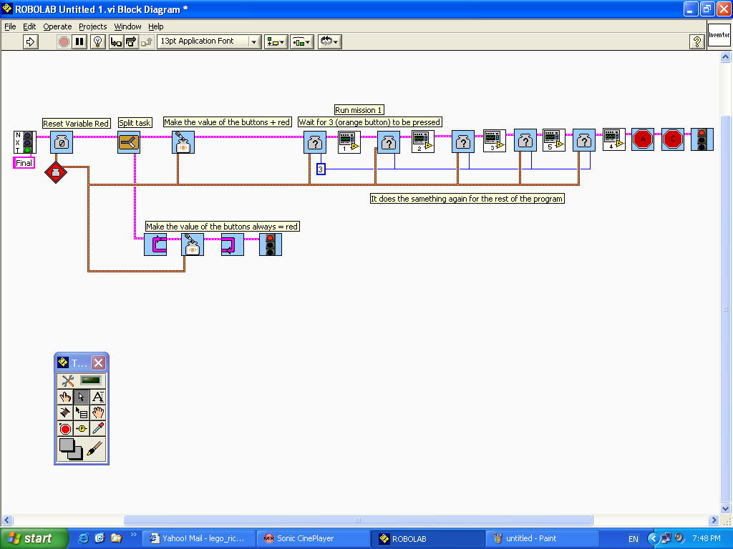
Task: Open the Application Font dropdown
Action: (x=254, y=41)
